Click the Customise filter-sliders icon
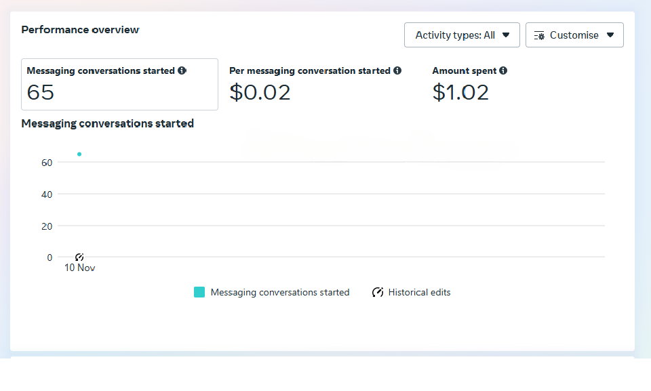The image size is (651, 391). 540,35
